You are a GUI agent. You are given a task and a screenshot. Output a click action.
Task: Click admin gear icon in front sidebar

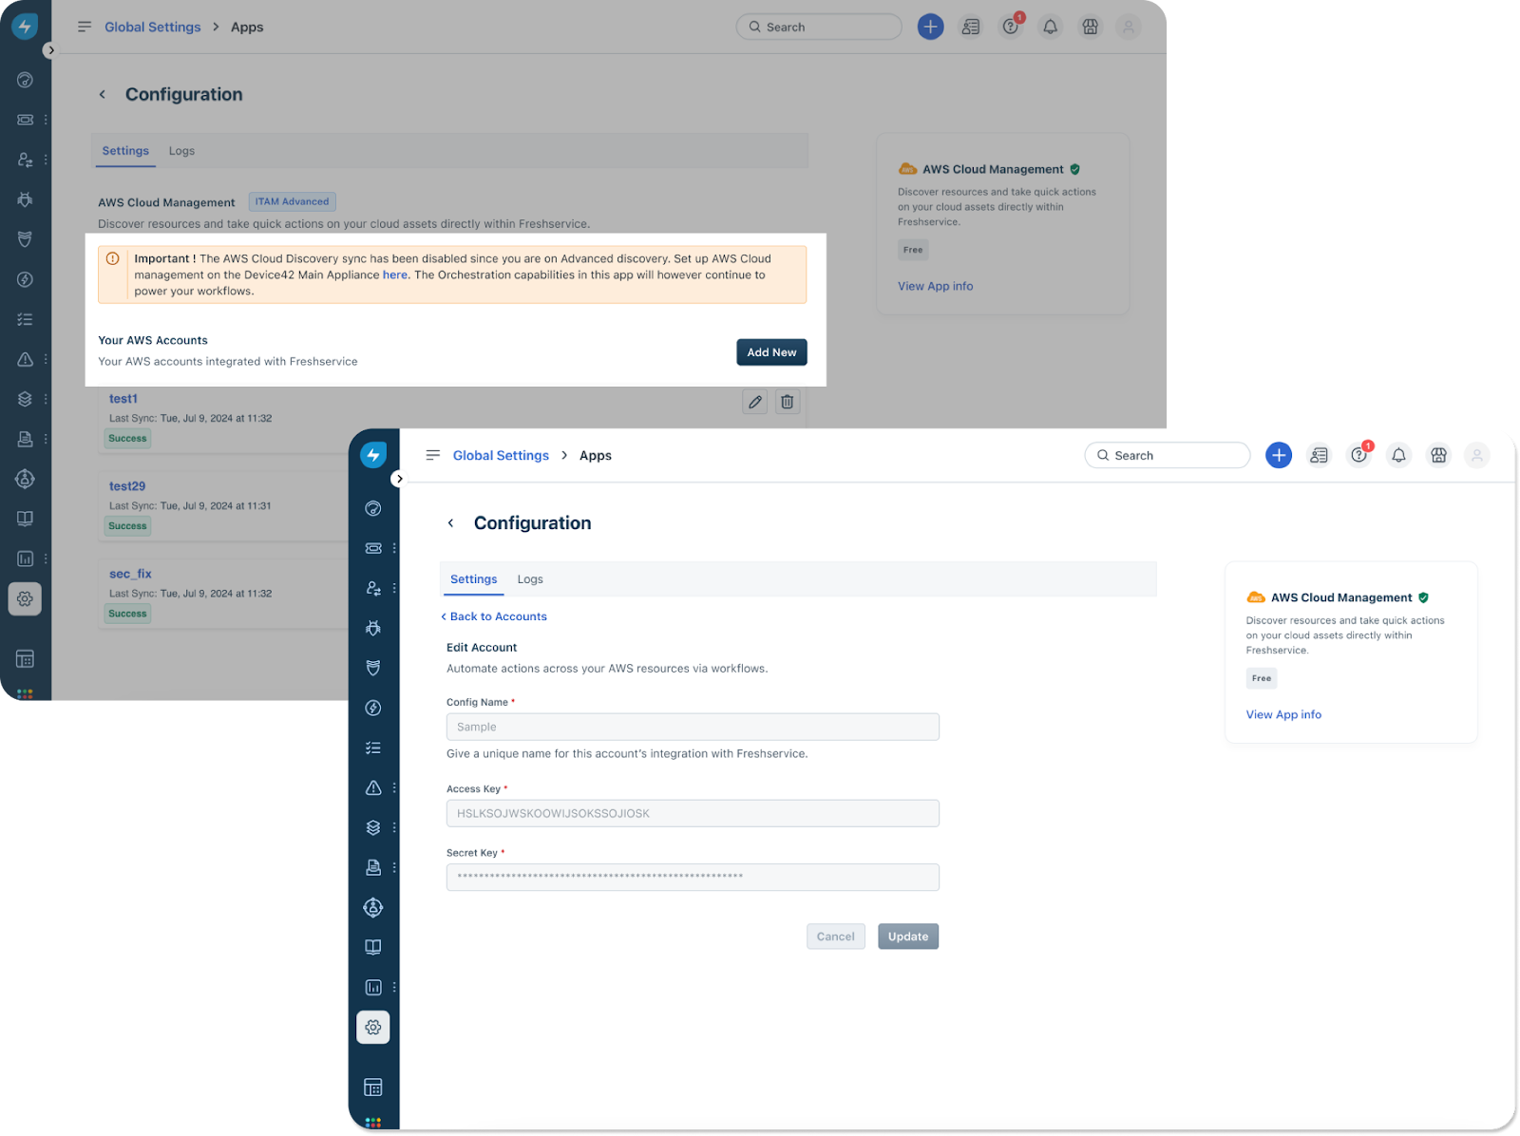click(373, 1027)
